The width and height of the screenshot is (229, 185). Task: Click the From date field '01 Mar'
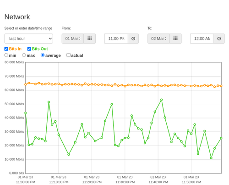click(73, 39)
